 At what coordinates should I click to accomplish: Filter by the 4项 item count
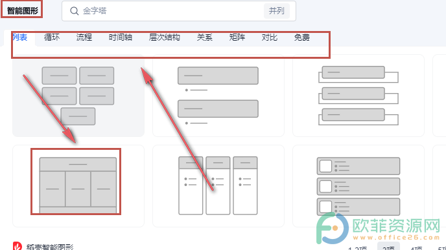[x=416, y=247]
